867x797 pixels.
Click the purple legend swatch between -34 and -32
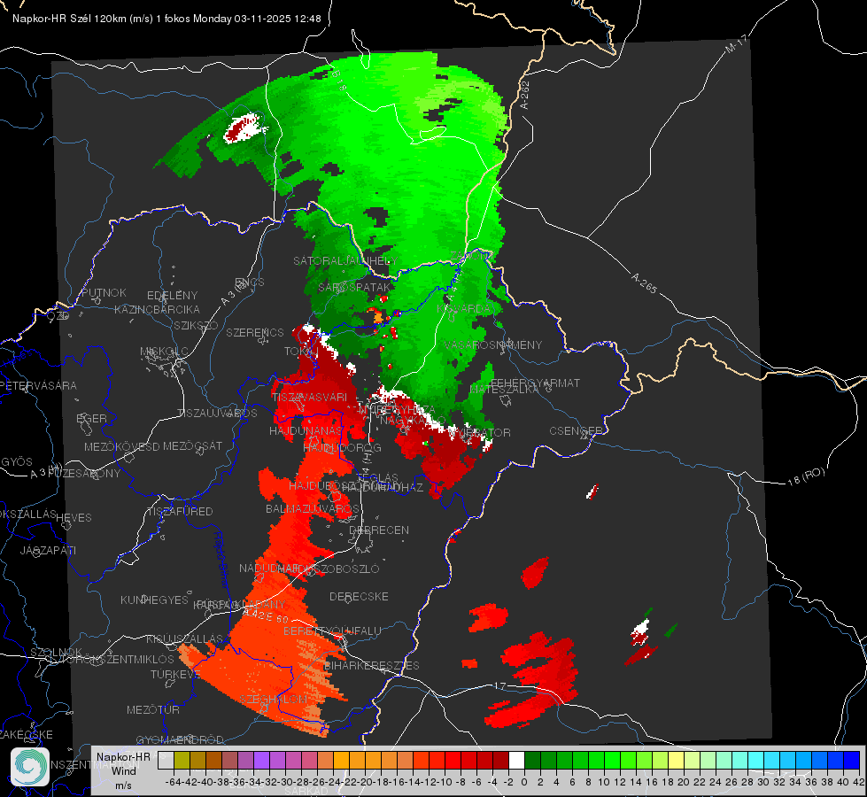[x=261, y=760]
